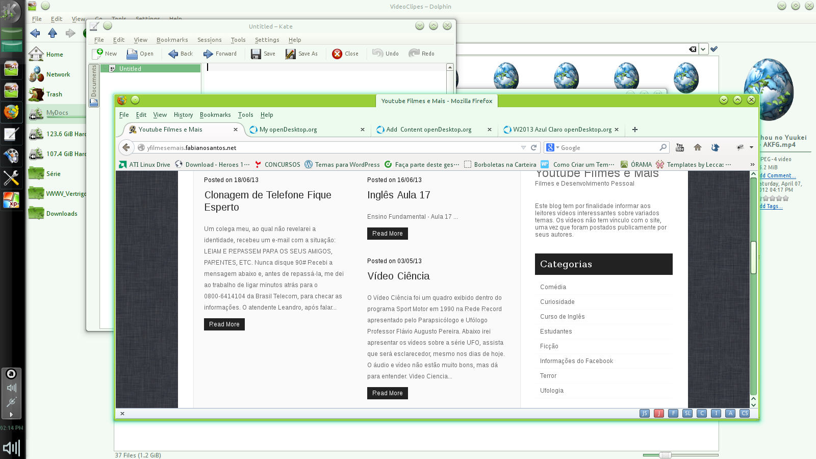The width and height of the screenshot is (816, 459).
Task: Click Read More under Inglês Aula 17
Action: click(x=387, y=234)
